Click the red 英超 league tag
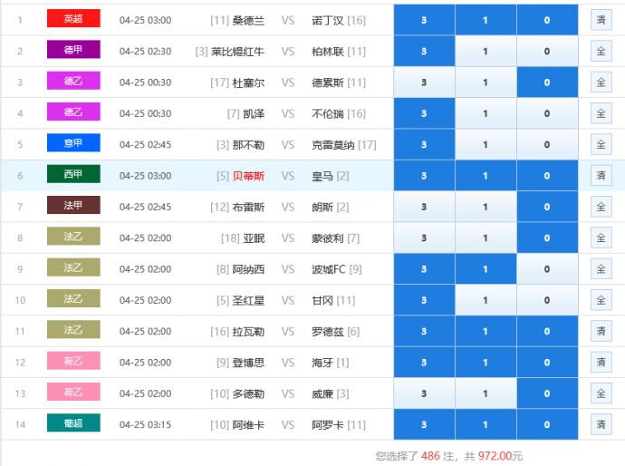 point(73,19)
